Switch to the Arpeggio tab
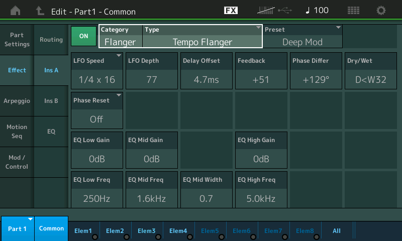The image size is (402, 241). coord(17,101)
